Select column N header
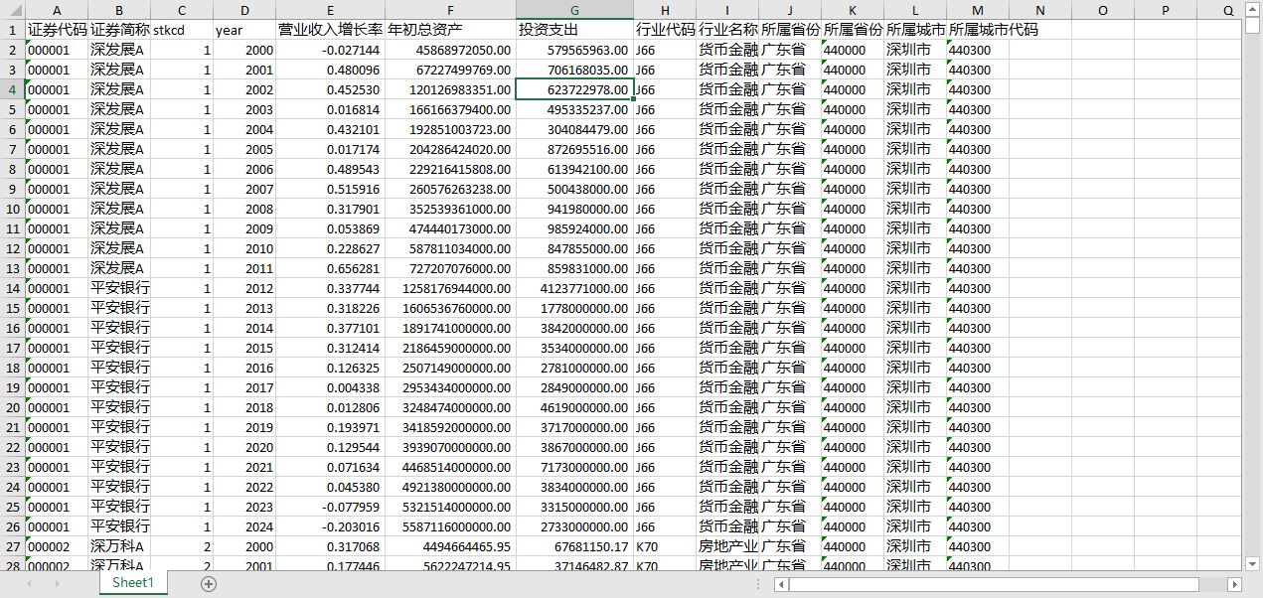The height and width of the screenshot is (598, 1263). point(1040,10)
